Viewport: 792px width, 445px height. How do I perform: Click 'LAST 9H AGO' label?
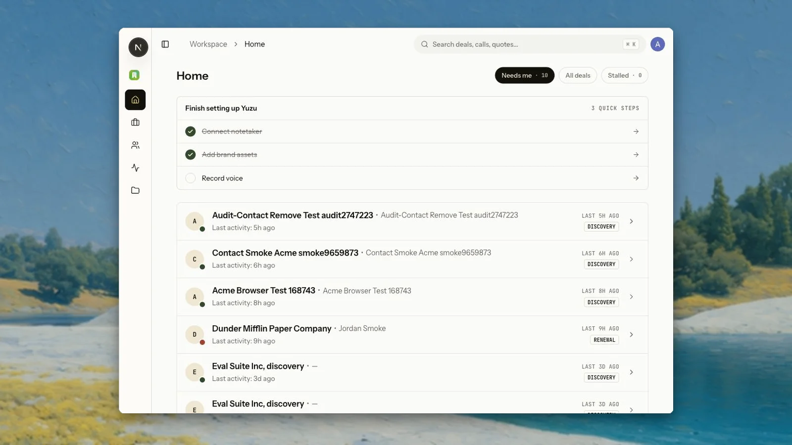600,329
